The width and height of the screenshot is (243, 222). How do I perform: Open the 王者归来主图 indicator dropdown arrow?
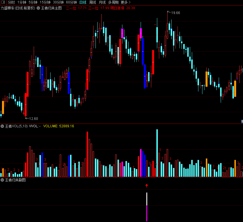pyautogui.click(x=38, y=8)
